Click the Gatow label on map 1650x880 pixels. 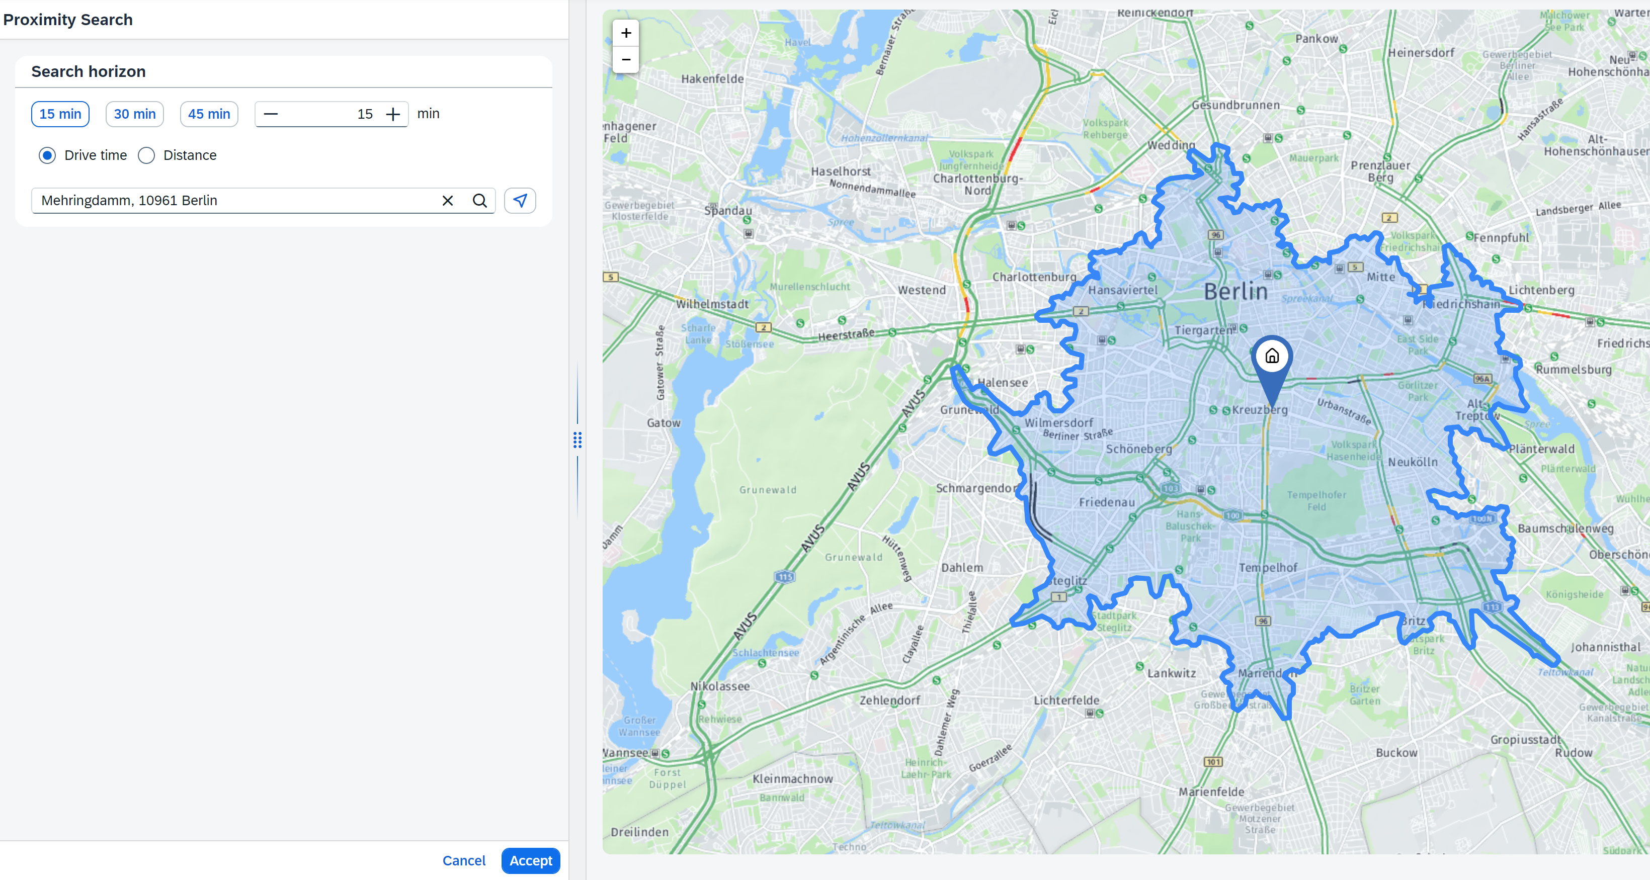click(664, 423)
